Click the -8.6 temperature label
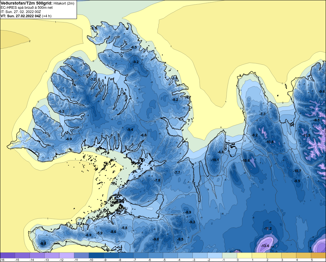 pos(113,232)
